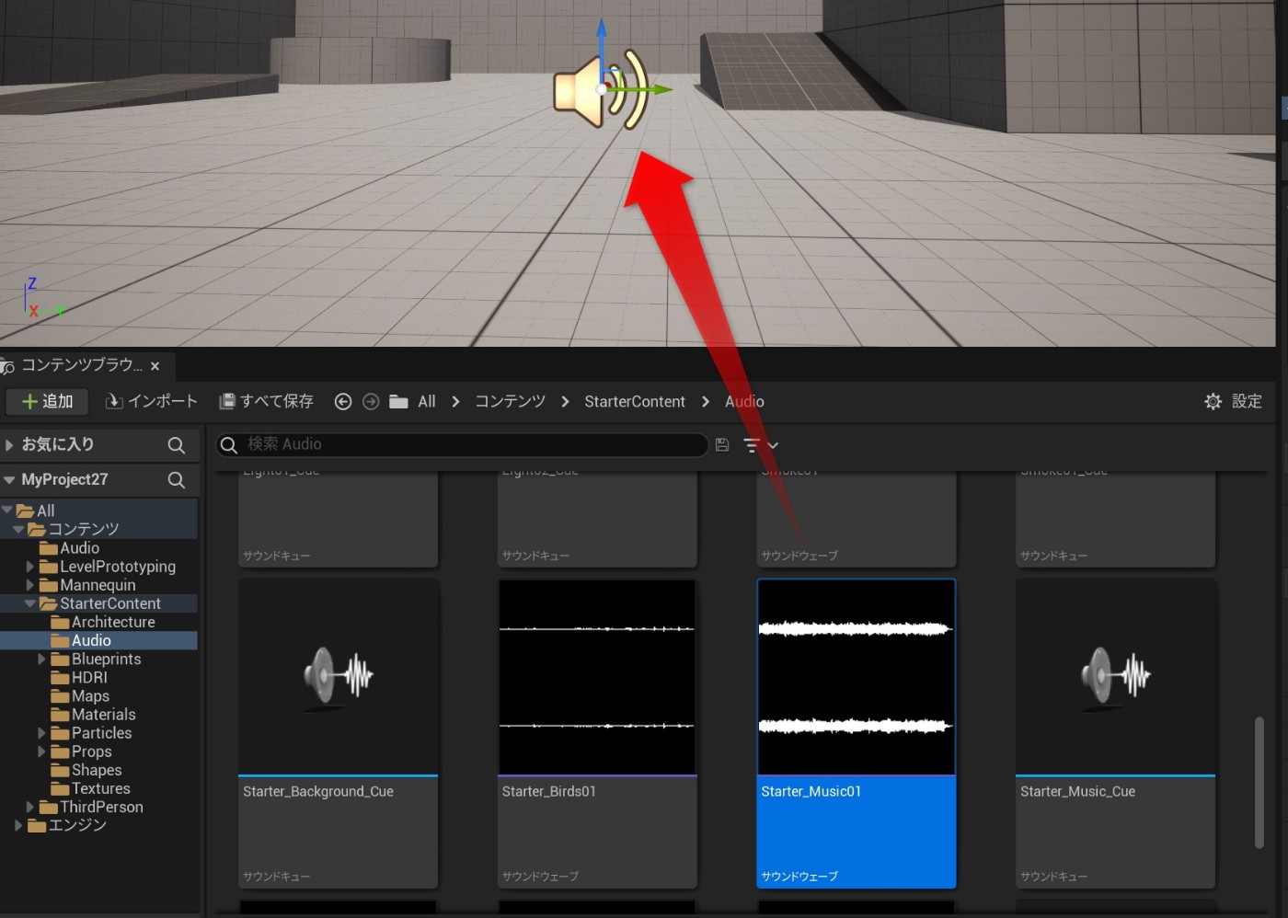The height and width of the screenshot is (918, 1288).
Task: Click すべて保存 save all button
Action: [x=266, y=401]
